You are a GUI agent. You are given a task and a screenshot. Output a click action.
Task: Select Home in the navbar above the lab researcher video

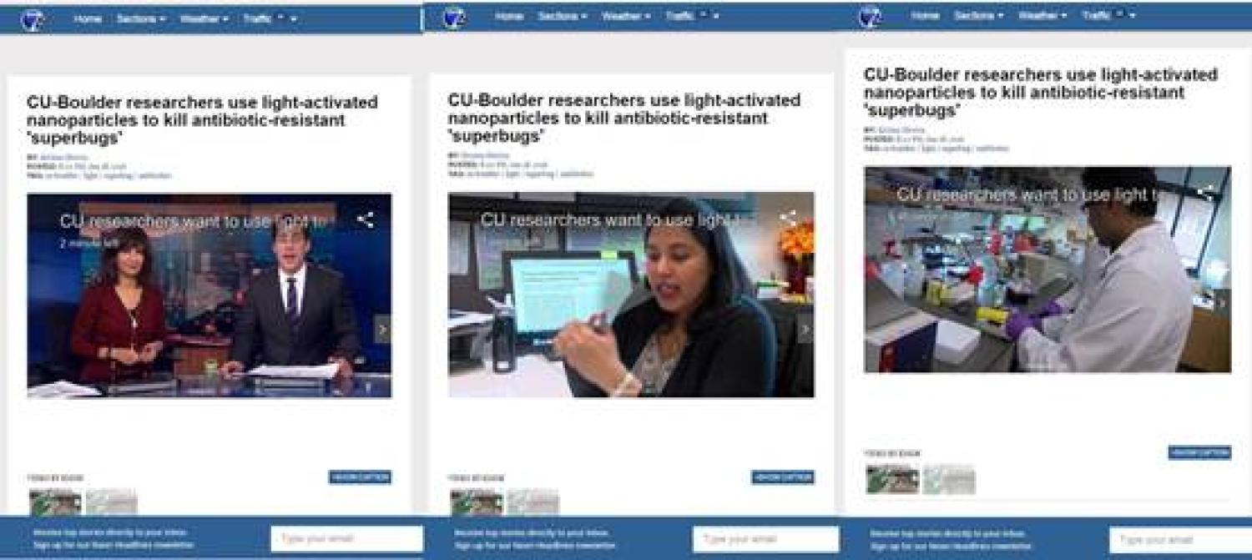(x=925, y=15)
